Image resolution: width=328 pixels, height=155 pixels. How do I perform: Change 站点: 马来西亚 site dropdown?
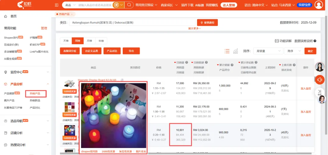tap(283, 5)
